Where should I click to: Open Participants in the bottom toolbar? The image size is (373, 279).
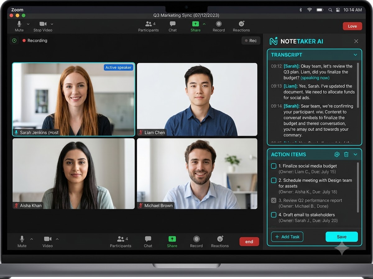pyautogui.click(x=121, y=242)
